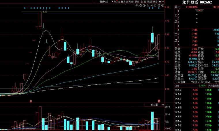Viewport: 219px width, 131px height.
Task: Zoom in with the plus circle icon
Action: coord(159,5)
